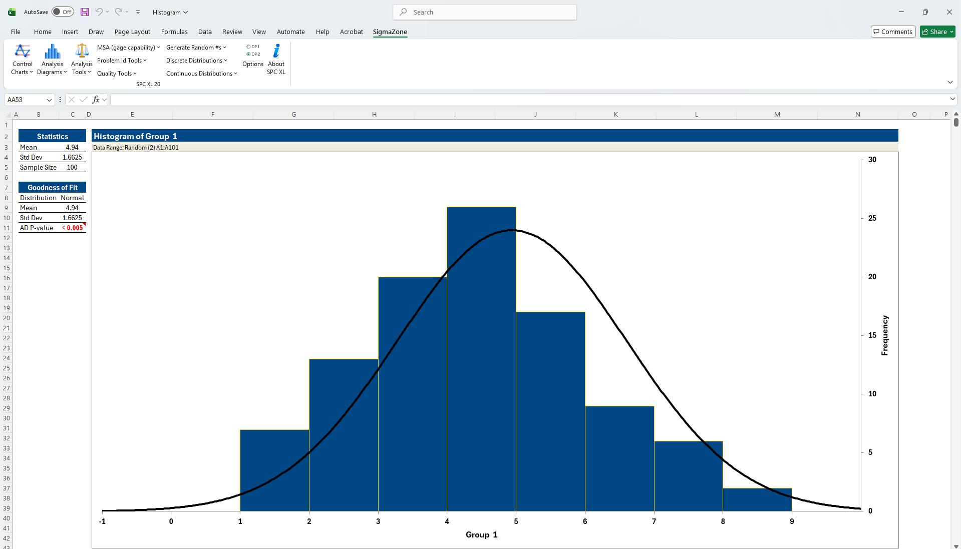Open the Name Box dropdown showing AA53
Viewport: 961px width, 549px height.
tap(49, 100)
